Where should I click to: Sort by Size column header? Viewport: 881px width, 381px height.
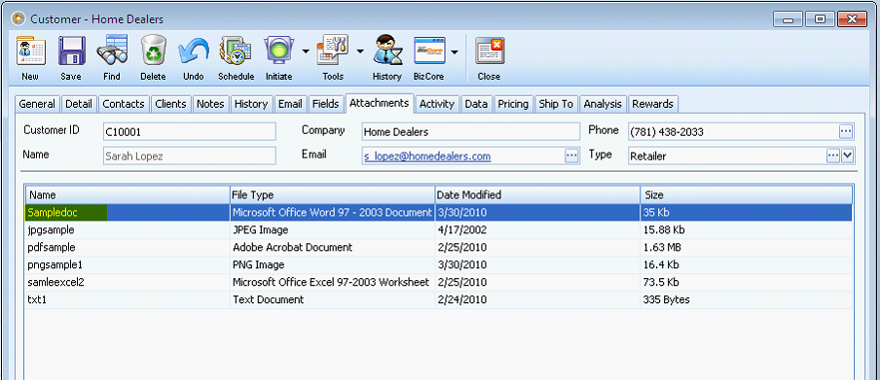click(x=746, y=195)
